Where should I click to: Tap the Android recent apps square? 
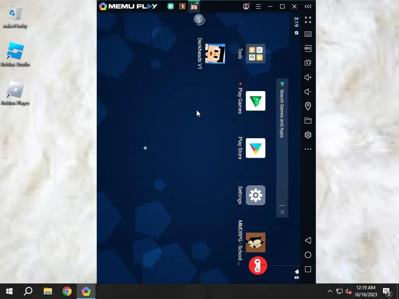(308, 269)
